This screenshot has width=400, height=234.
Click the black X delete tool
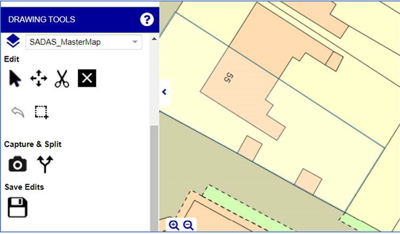coord(87,78)
